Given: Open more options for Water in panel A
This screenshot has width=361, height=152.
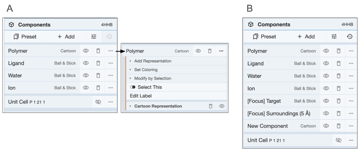Looking at the screenshot, I should (110, 75).
